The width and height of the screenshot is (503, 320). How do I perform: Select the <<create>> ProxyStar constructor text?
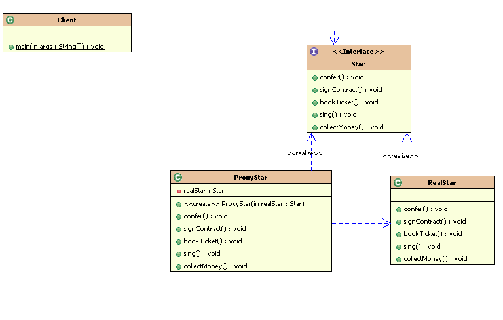coord(244,204)
